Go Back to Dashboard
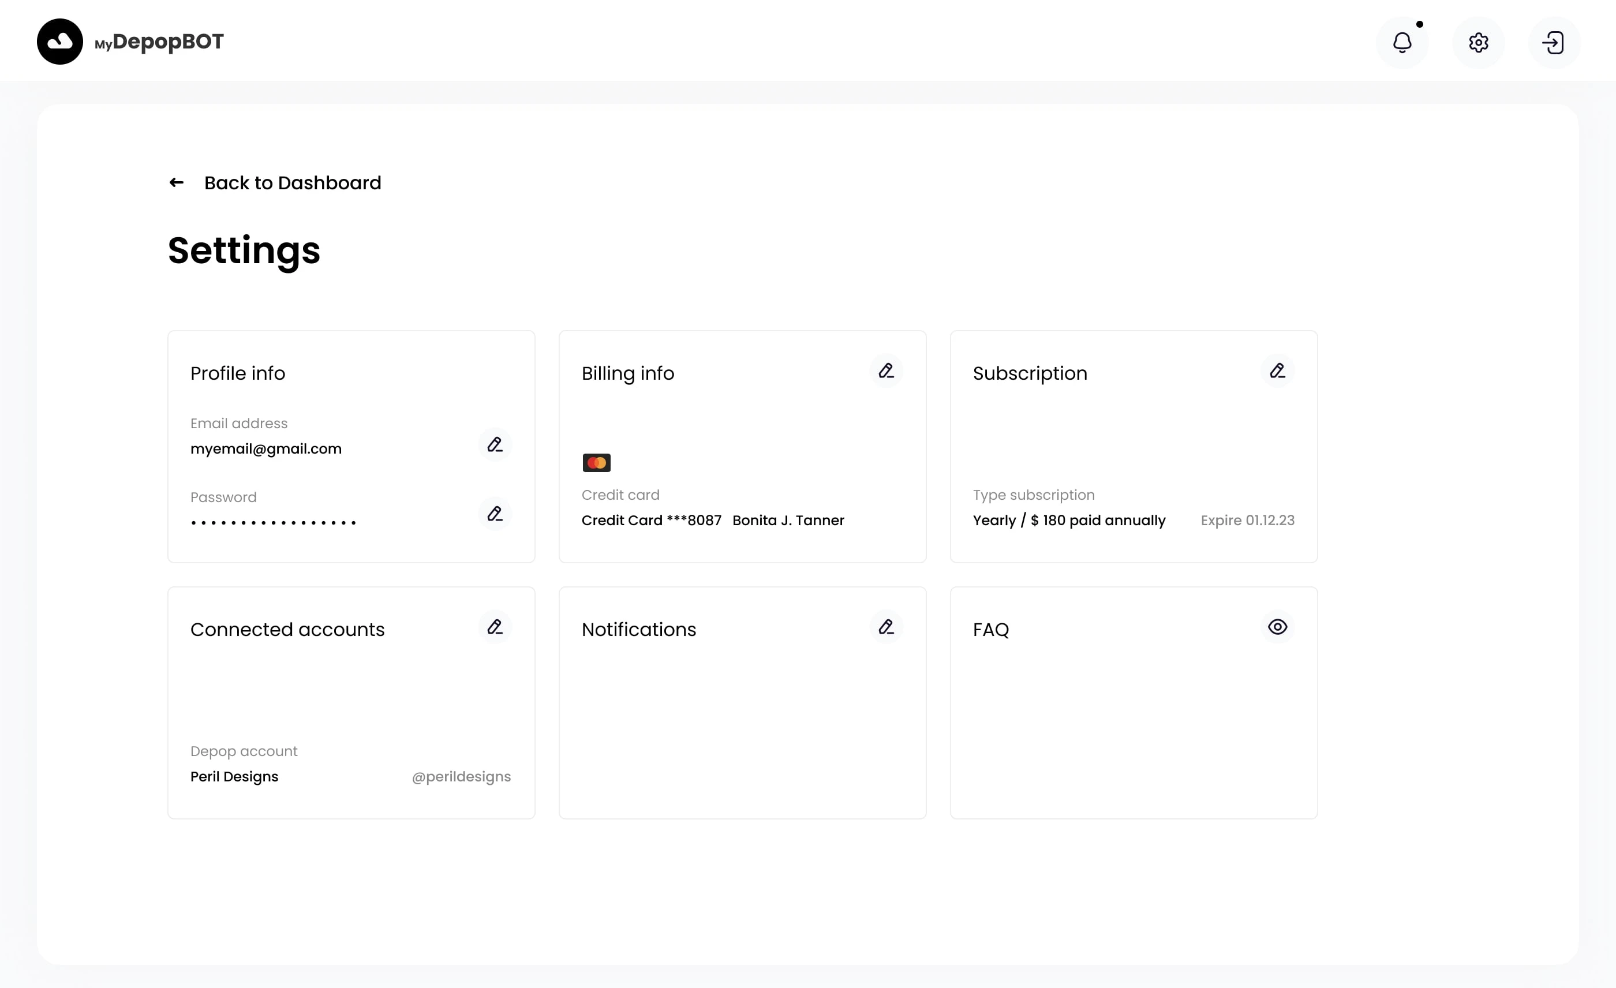The image size is (1616, 988). (x=293, y=182)
